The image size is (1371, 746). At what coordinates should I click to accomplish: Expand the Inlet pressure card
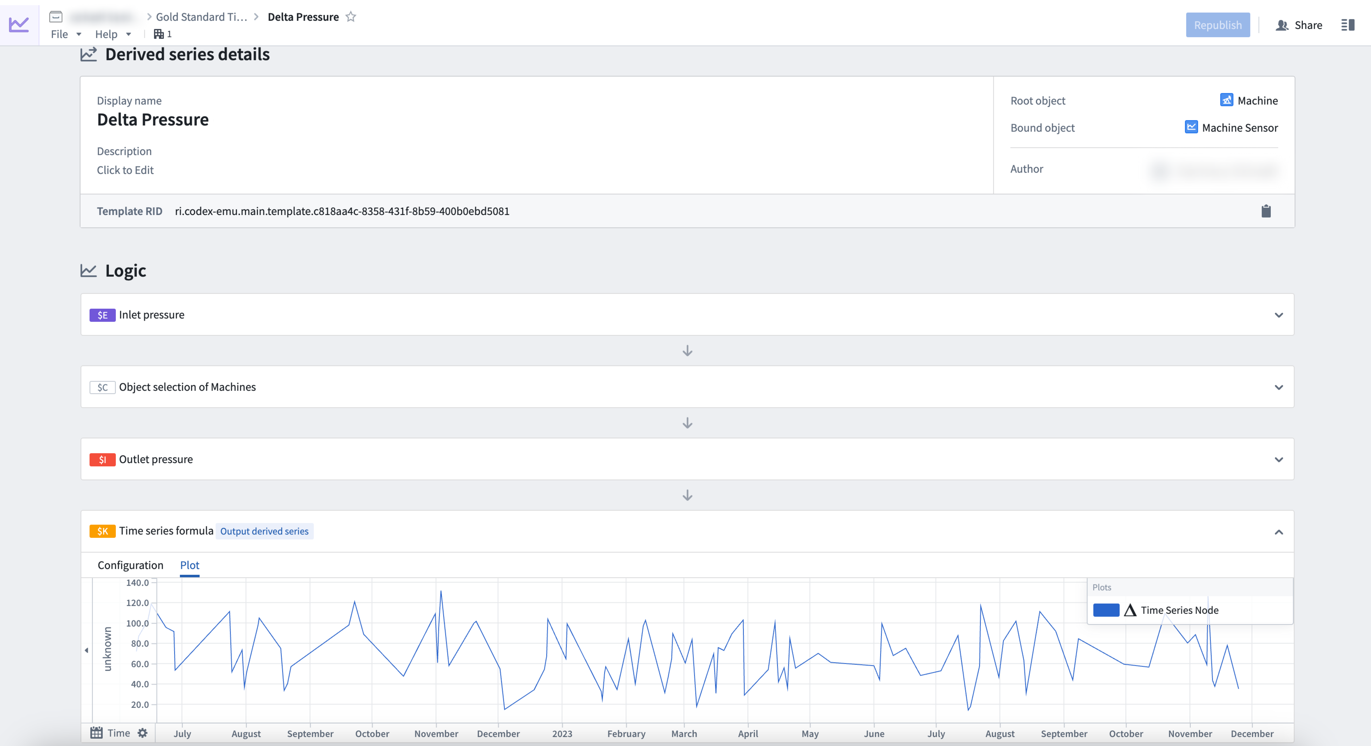1279,315
